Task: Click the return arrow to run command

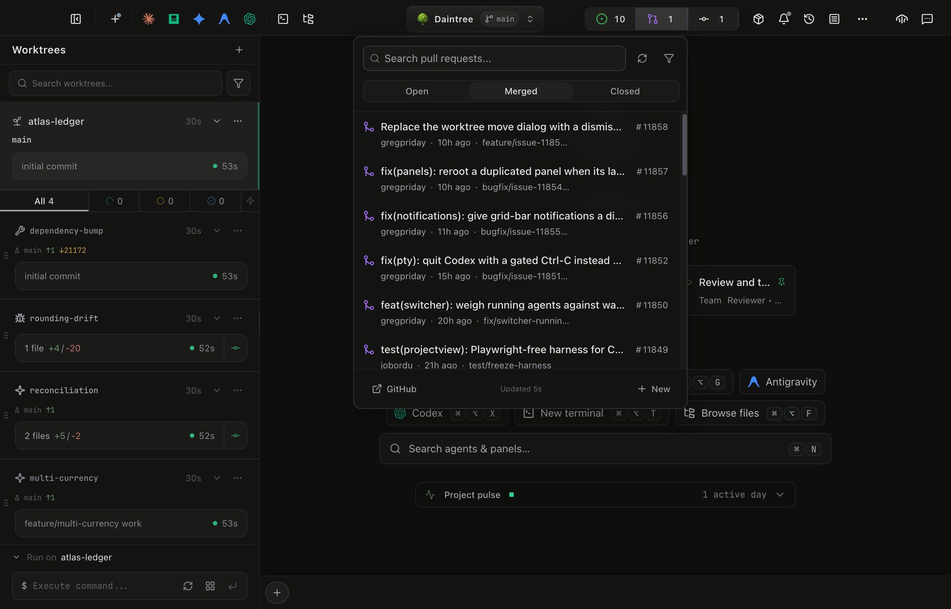Action: (x=233, y=586)
